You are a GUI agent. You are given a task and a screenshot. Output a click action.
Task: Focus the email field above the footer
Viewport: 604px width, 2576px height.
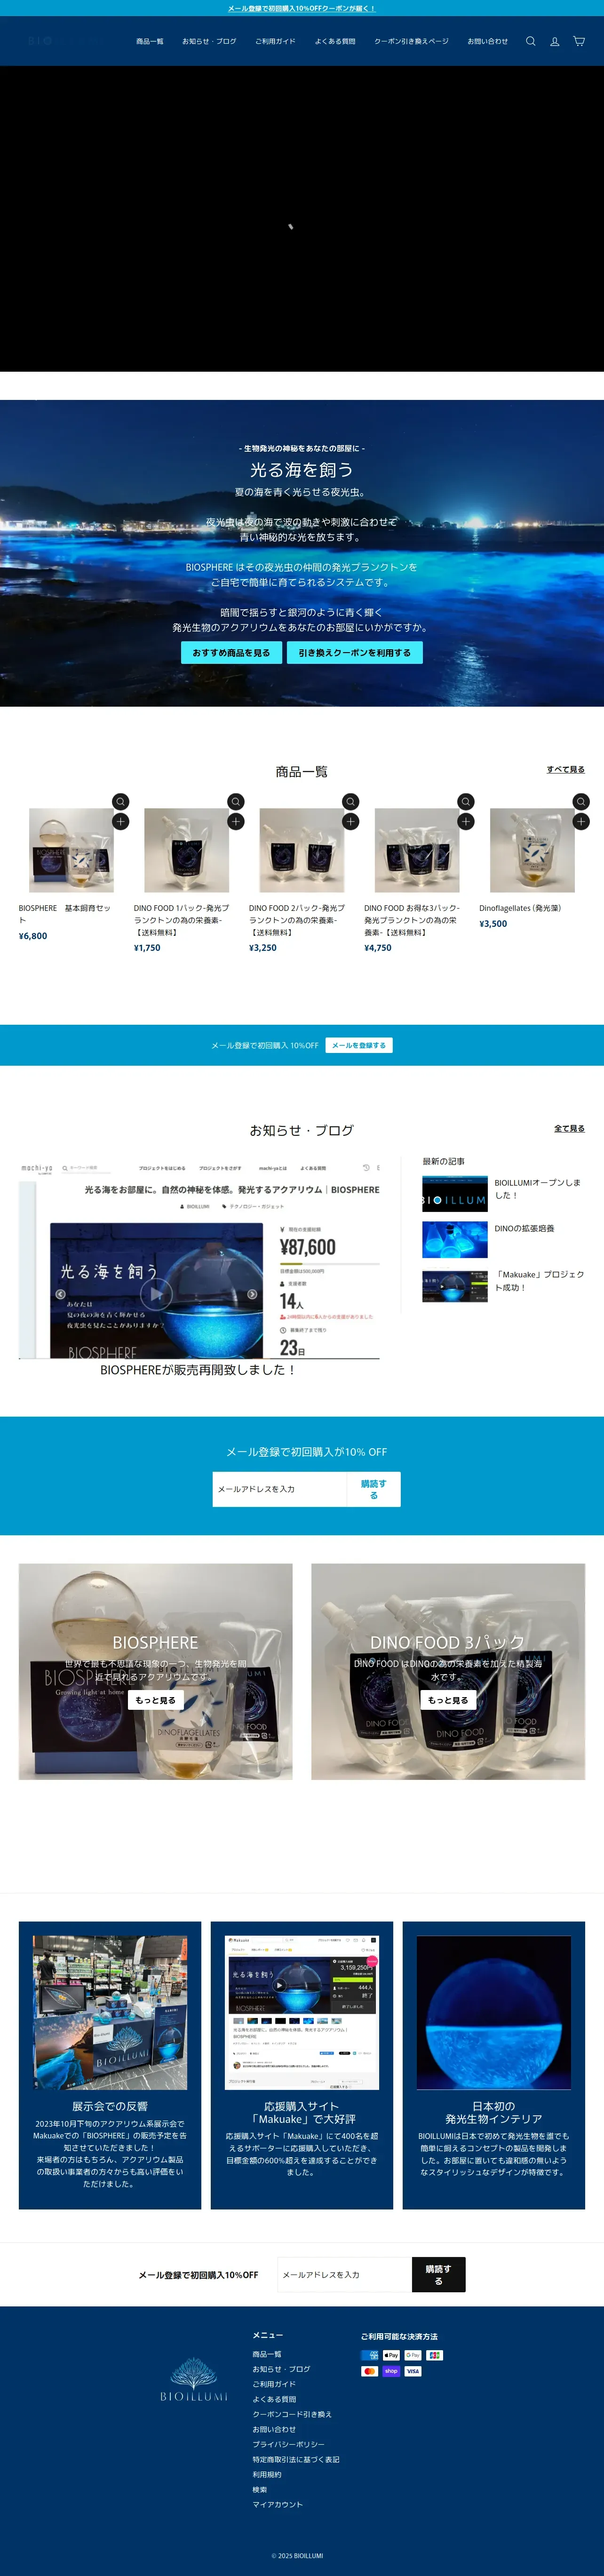click(345, 2275)
